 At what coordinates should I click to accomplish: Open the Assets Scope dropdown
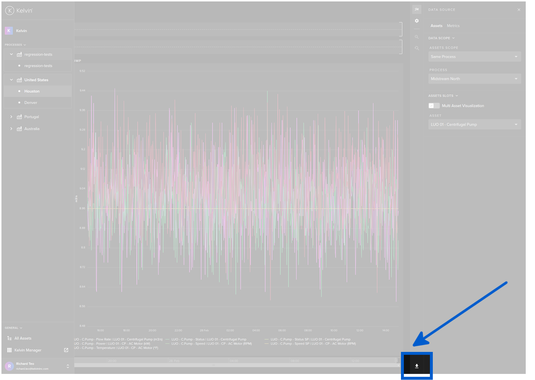[x=474, y=57]
